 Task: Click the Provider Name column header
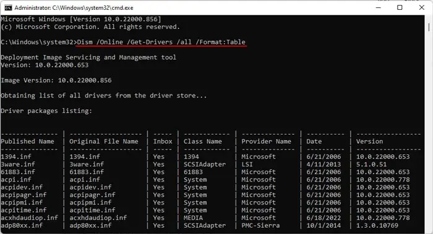click(266, 141)
